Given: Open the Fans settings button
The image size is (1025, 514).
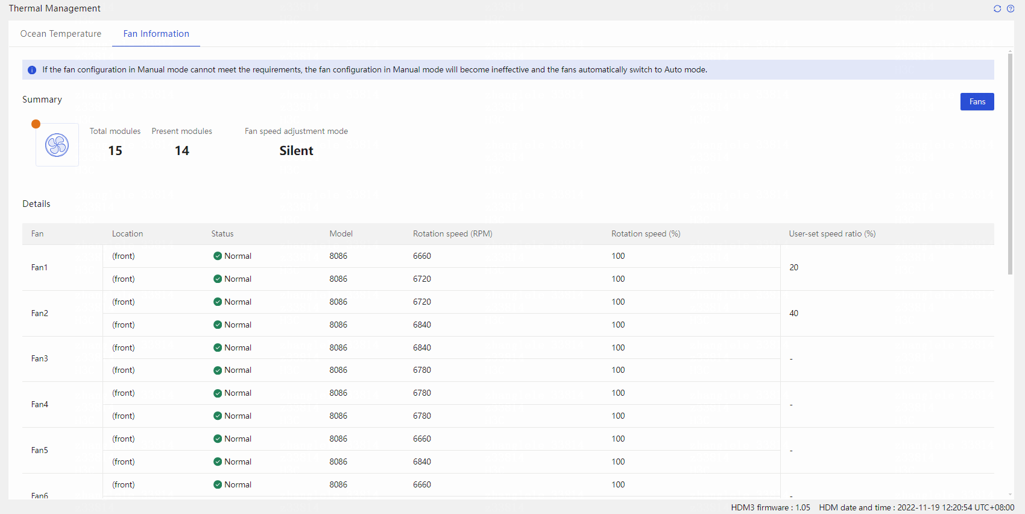Looking at the screenshot, I should pyautogui.click(x=977, y=101).
